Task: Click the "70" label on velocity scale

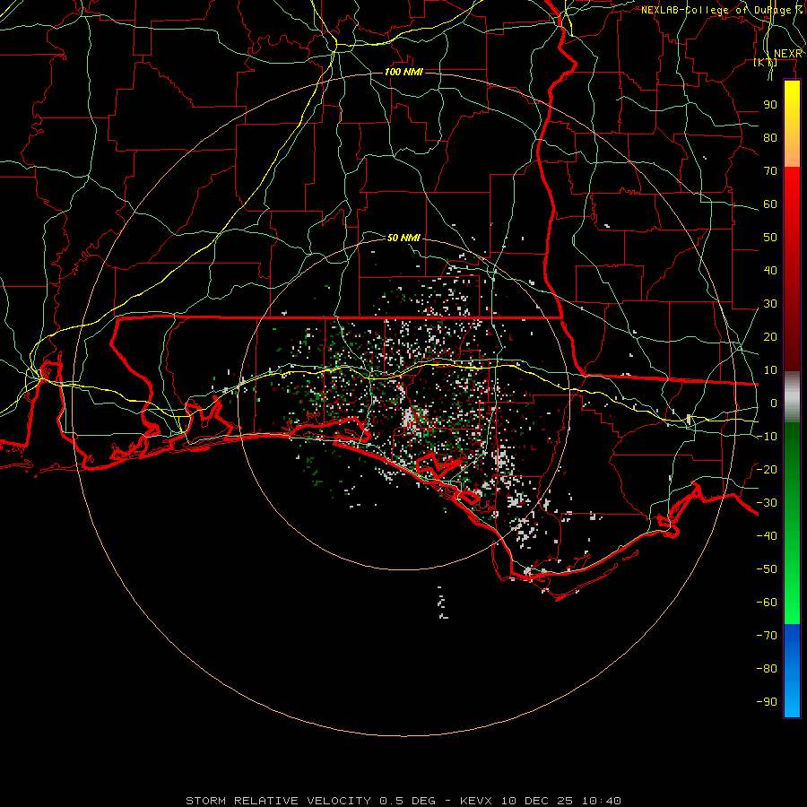Action: click(770, 171)
